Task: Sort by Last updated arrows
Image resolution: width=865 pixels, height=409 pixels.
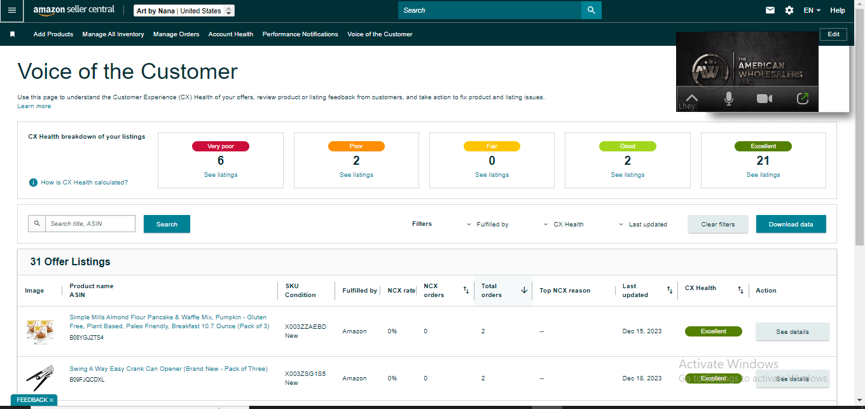Action: [x=669, y=290]
